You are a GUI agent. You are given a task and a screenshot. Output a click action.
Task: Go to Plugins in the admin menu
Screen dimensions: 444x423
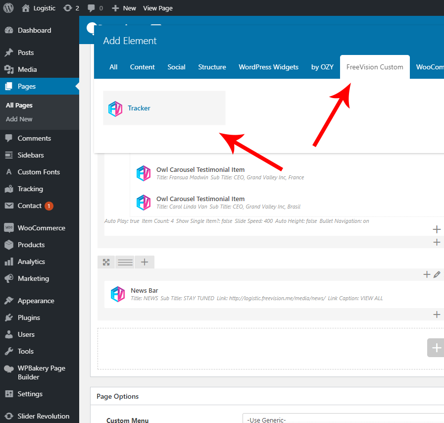[x=29, y=317]
